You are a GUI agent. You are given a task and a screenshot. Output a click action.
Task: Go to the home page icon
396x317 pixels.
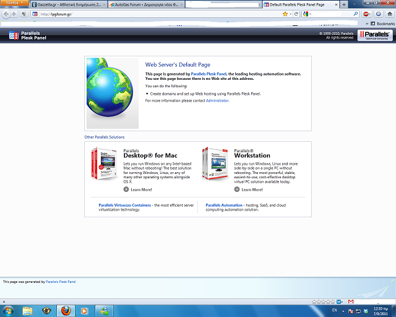390,14
